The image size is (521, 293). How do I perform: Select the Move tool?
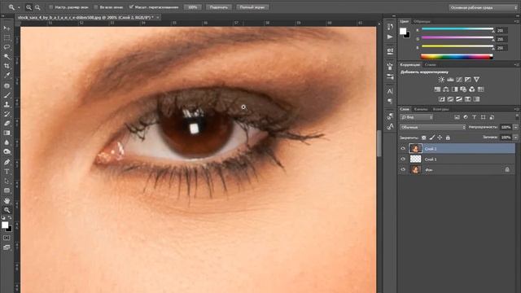coord(7,28)
